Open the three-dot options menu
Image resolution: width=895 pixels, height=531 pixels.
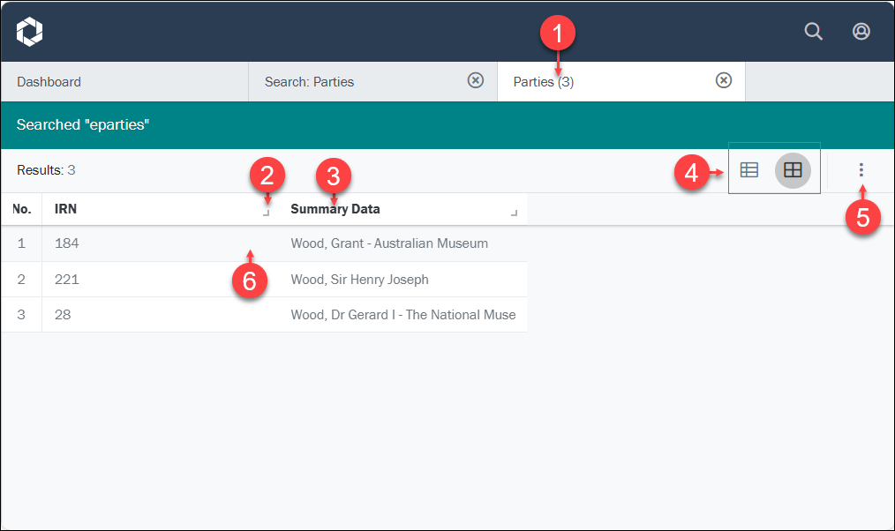coord(861,170)
